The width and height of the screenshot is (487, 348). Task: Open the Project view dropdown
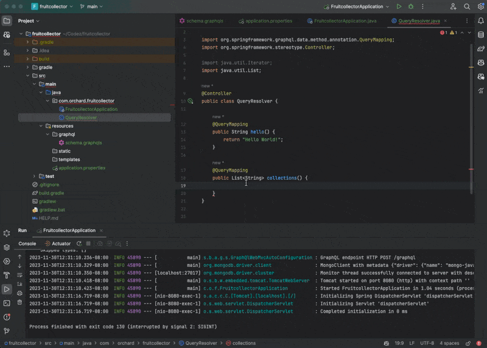click(29, 21)
